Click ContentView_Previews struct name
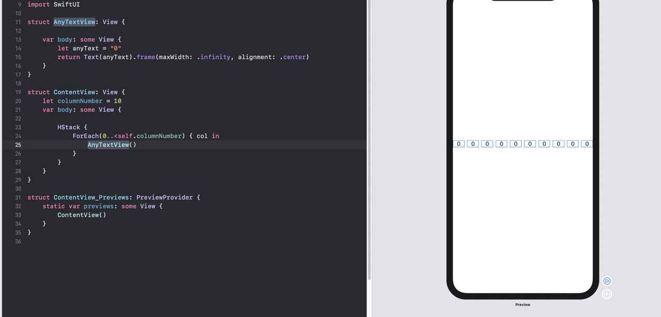661x317 pixels. point(91,197)
